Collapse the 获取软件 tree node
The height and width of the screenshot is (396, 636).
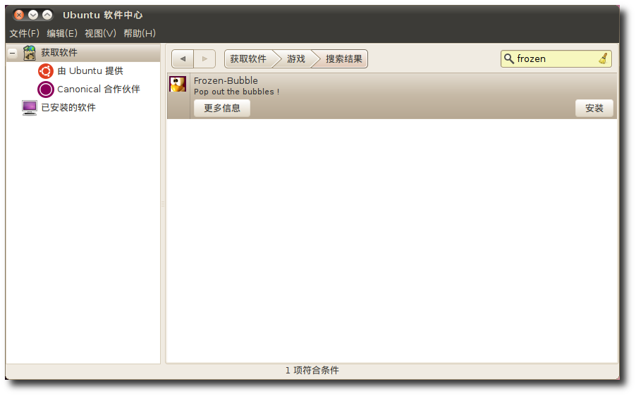tap(13, 53)
